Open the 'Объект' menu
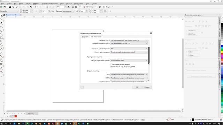This screenshot has height=125, width=223. pyautogui.click(x=28, y=4)
